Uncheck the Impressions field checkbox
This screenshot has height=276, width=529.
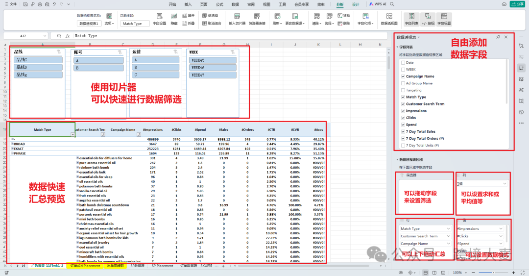click(x=403, y=111)
